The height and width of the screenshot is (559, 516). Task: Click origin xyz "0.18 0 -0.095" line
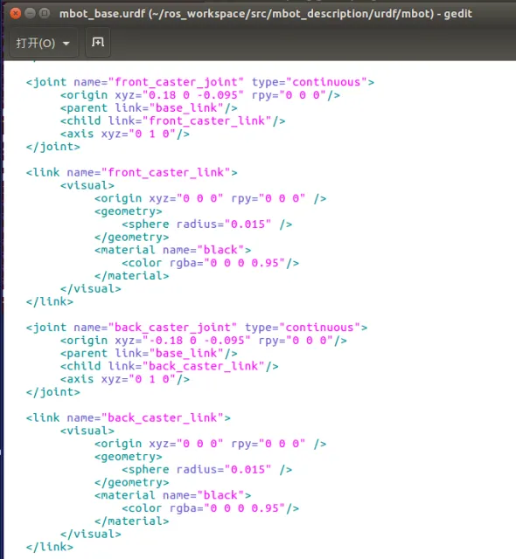199,95
